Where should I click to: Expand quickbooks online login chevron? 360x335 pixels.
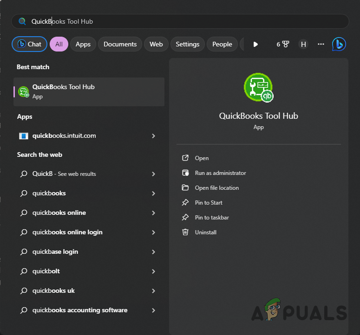click(x=153, y=232)
